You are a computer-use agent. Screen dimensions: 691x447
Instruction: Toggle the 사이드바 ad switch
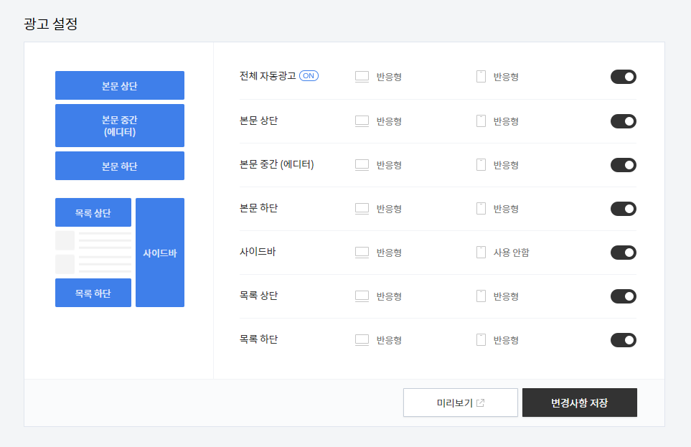click(x=623, y=252)
